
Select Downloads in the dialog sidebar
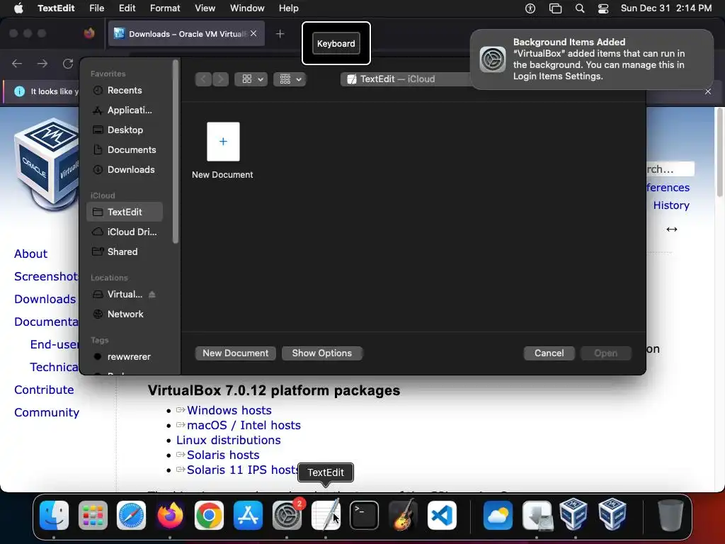click(125, 170)
